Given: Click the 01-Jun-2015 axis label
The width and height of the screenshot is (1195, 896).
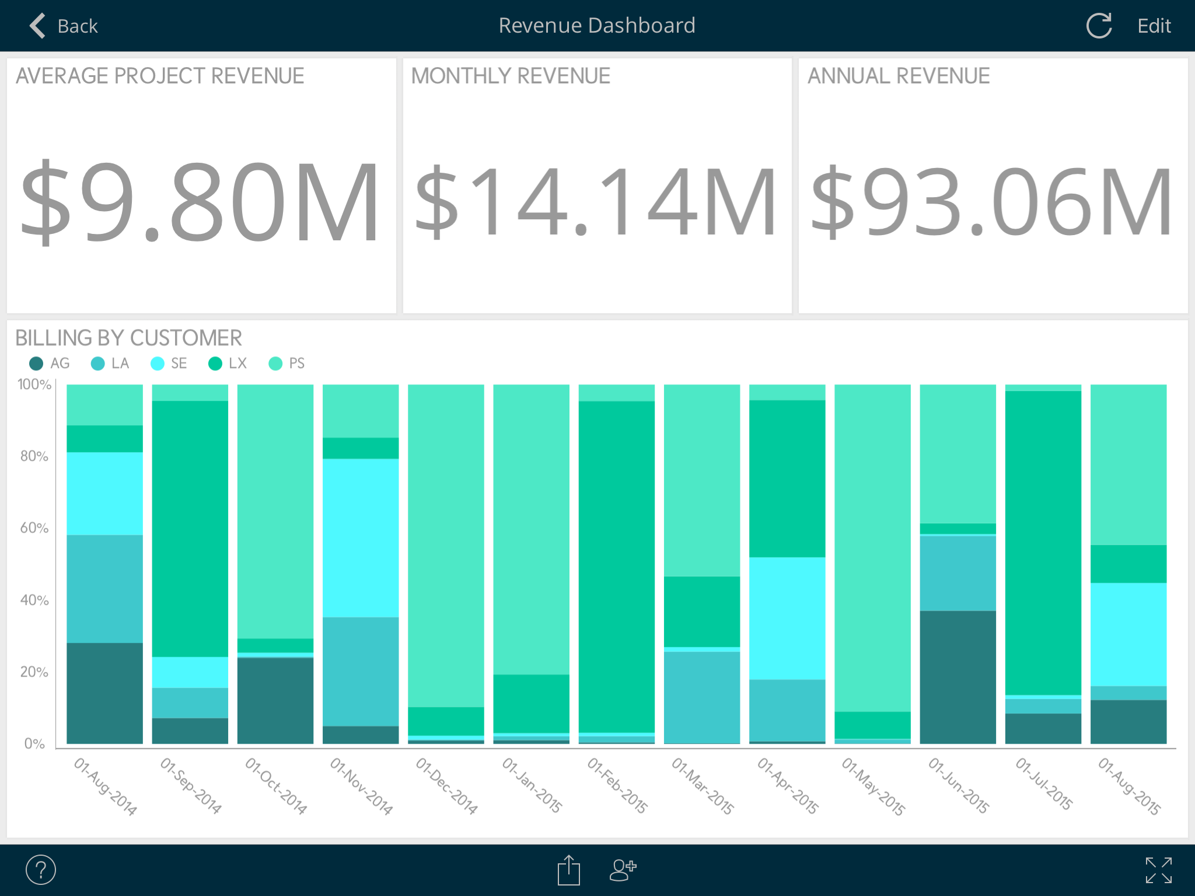Looking at the screenshot, I should click(958, 785).
